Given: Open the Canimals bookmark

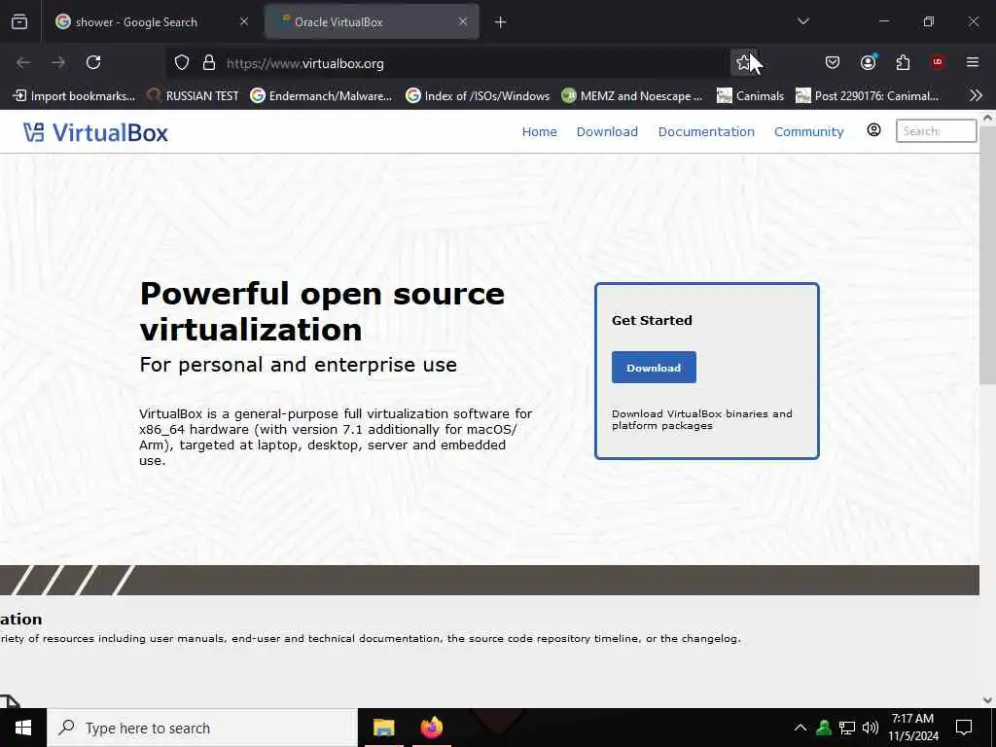Looking at the screenshot, I should click(x=750, y=96).
